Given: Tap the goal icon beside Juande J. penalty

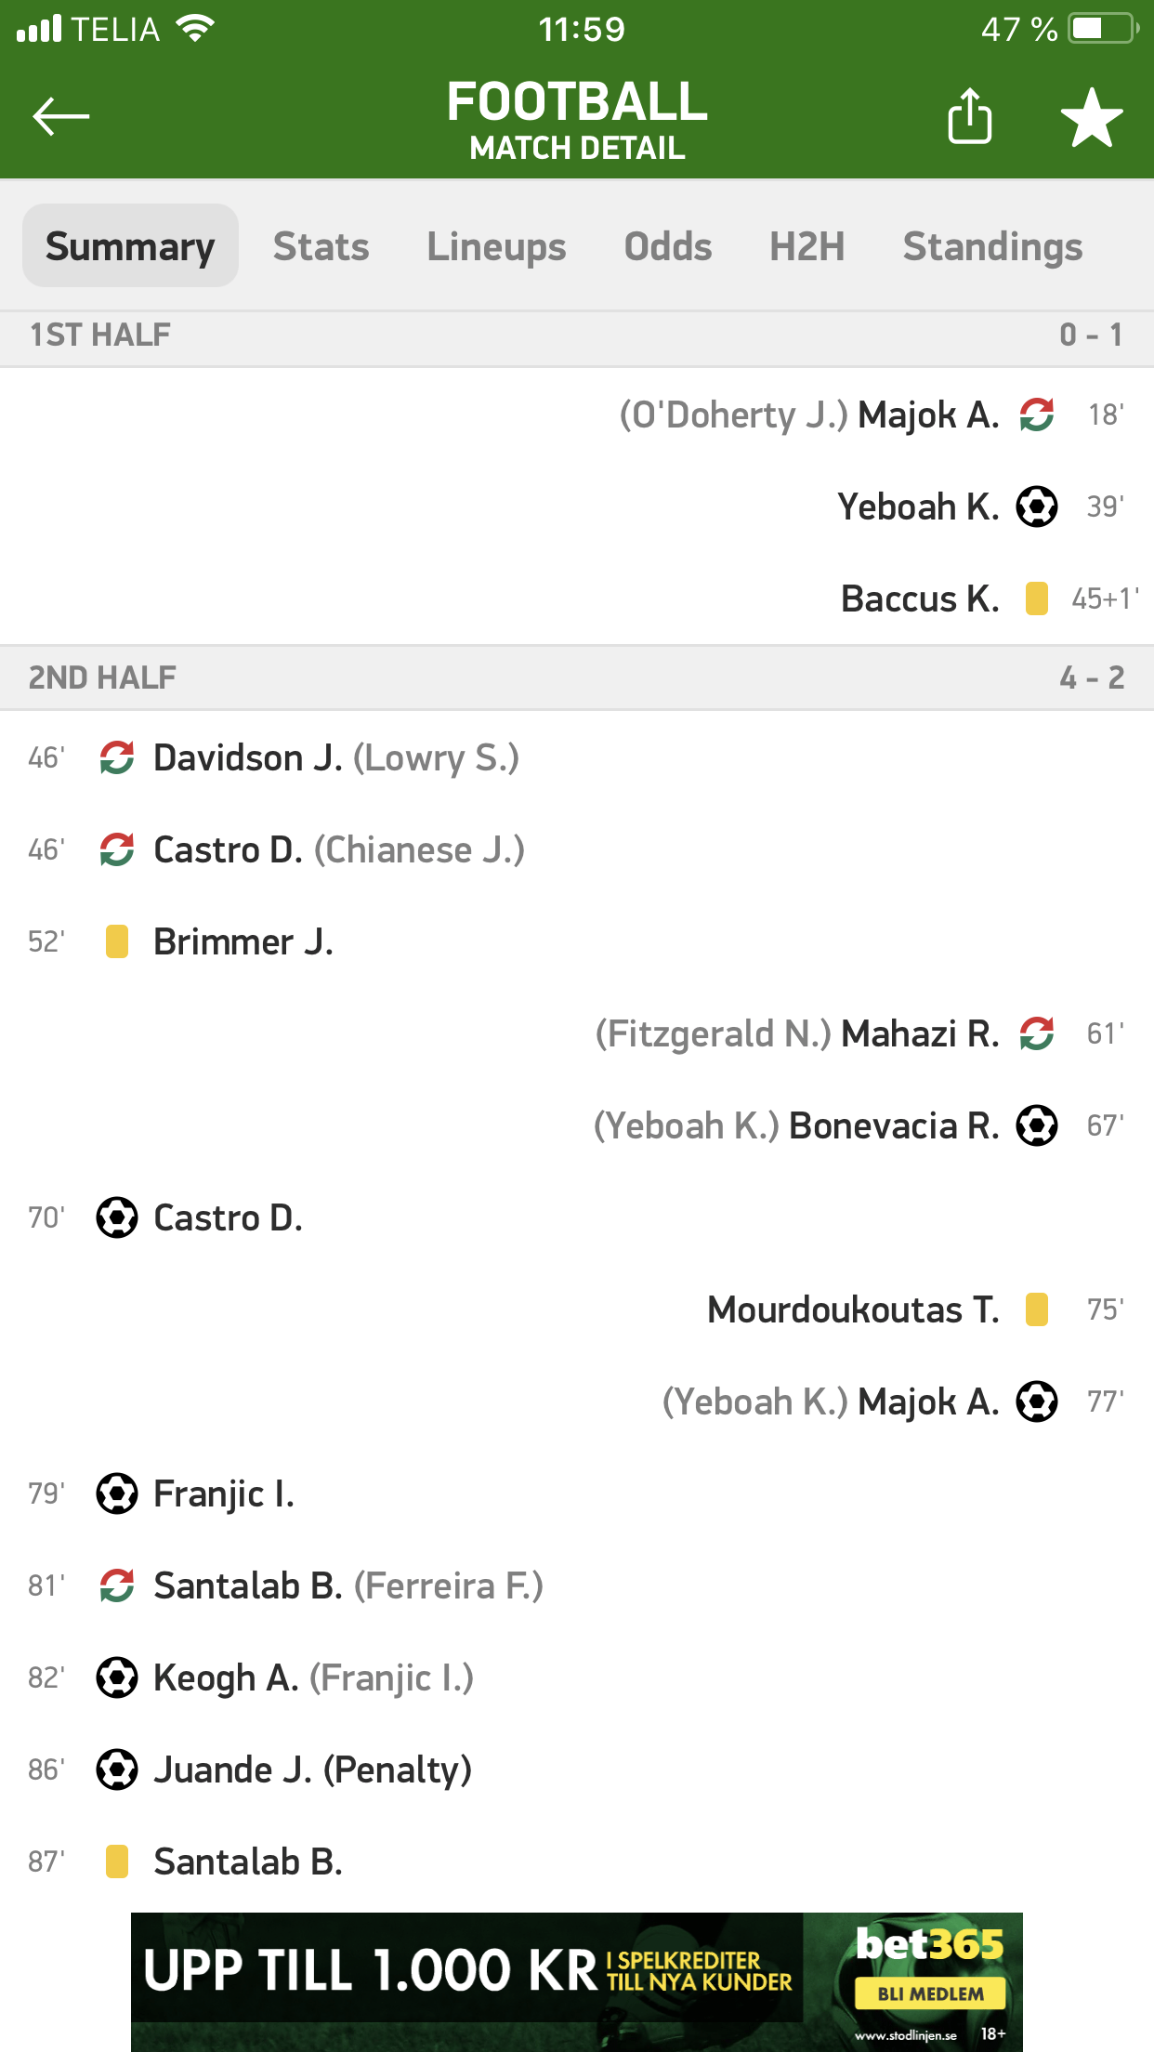Looking at the screenshot, I should click(117, 1769).
